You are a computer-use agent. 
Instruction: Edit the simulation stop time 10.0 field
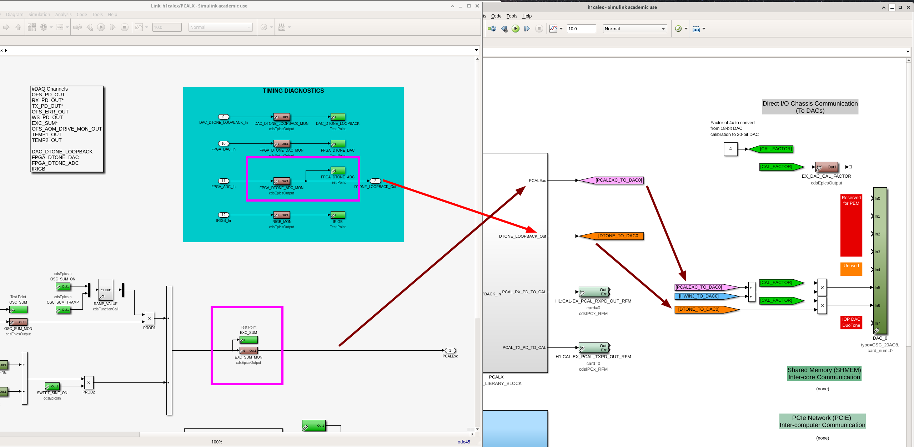coord(581,29)
